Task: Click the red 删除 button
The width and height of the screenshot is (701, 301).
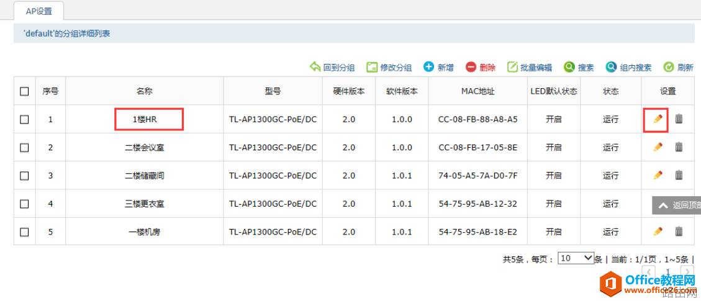Action: (x=481, y=68)
